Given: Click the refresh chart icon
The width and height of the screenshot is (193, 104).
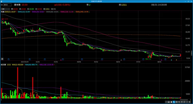Looking at the screenshot, I should pos(184,102).
